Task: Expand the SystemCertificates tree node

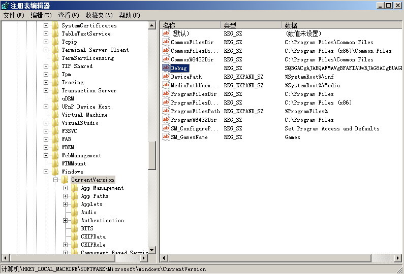Action: click(x=46, y=25)
